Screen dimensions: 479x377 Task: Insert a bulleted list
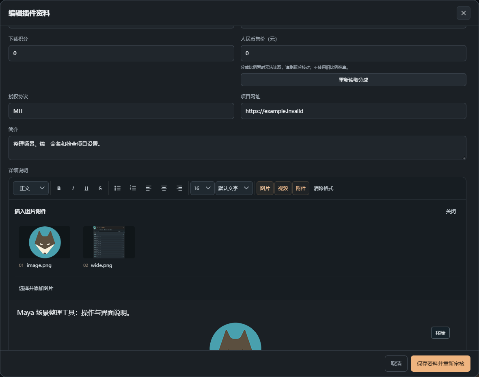point(118,188)
